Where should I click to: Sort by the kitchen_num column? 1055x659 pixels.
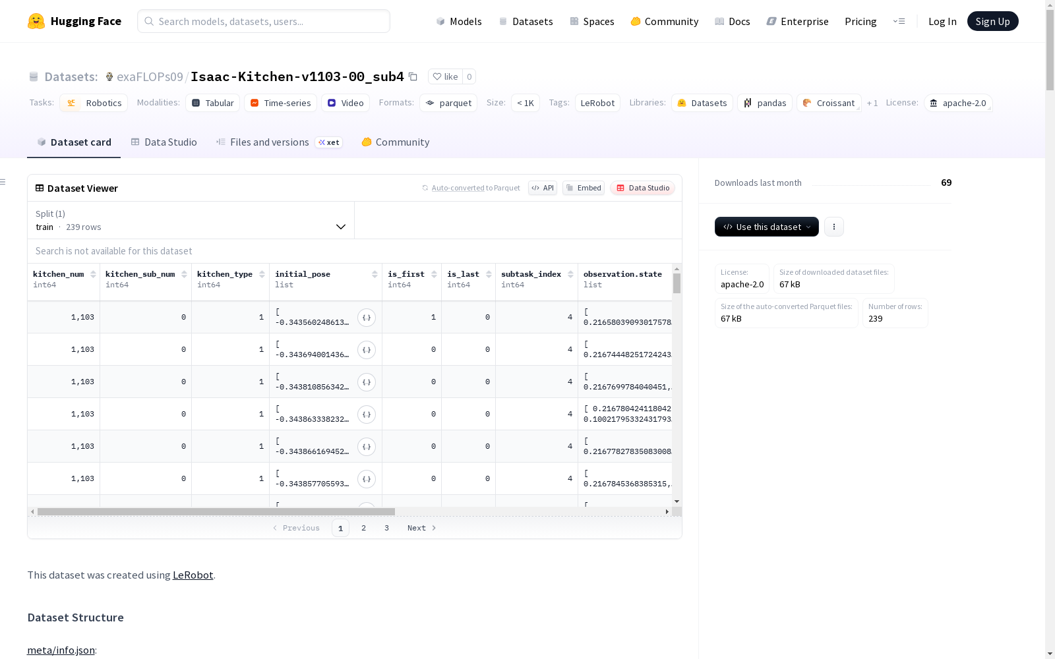point(93,274)
